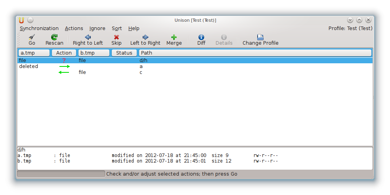Open the Synchronization menu
Screen dimensions: 390x195
[39, 28]
